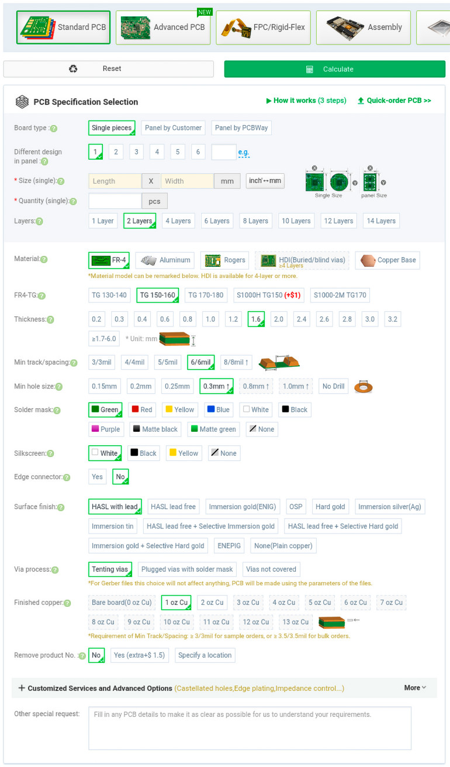Click the panel Size diagram image
The image size is (450, 767).
[x=375, y=182]
